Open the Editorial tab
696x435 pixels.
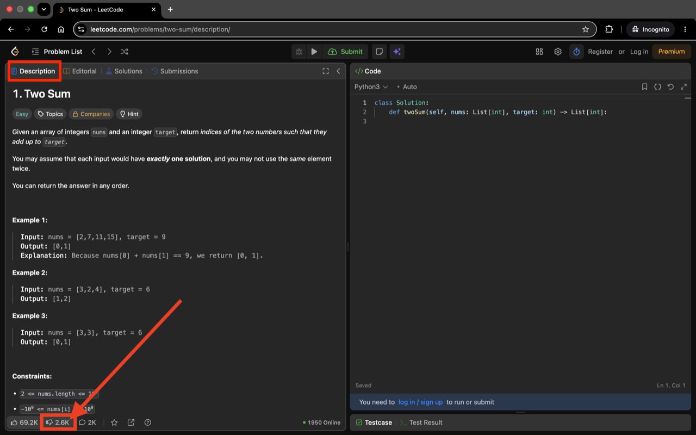coord(80,71)
